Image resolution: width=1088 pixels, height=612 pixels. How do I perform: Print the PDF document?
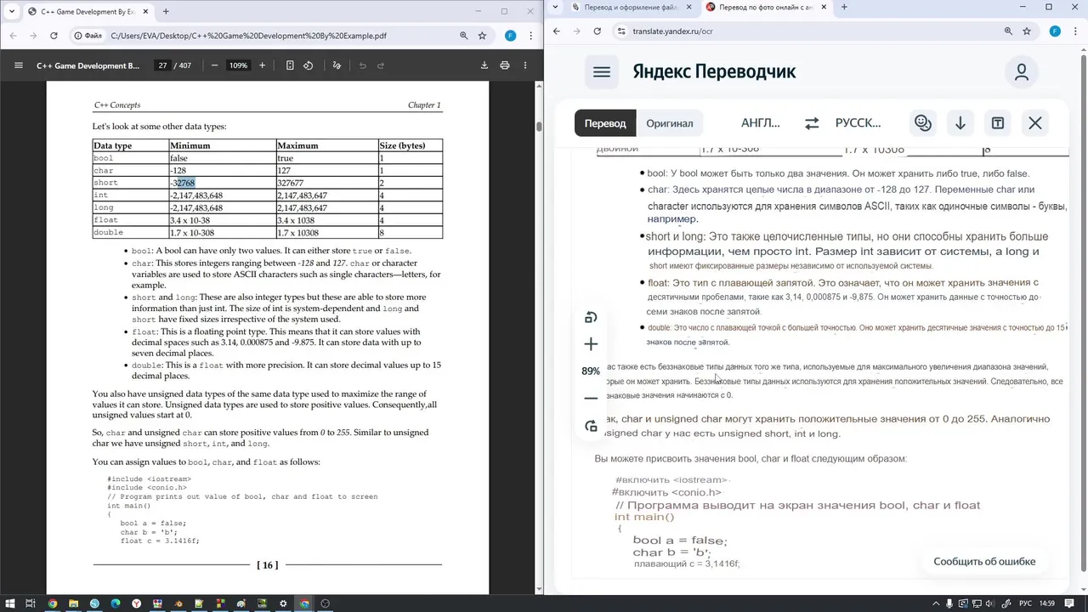click(505, 65)
